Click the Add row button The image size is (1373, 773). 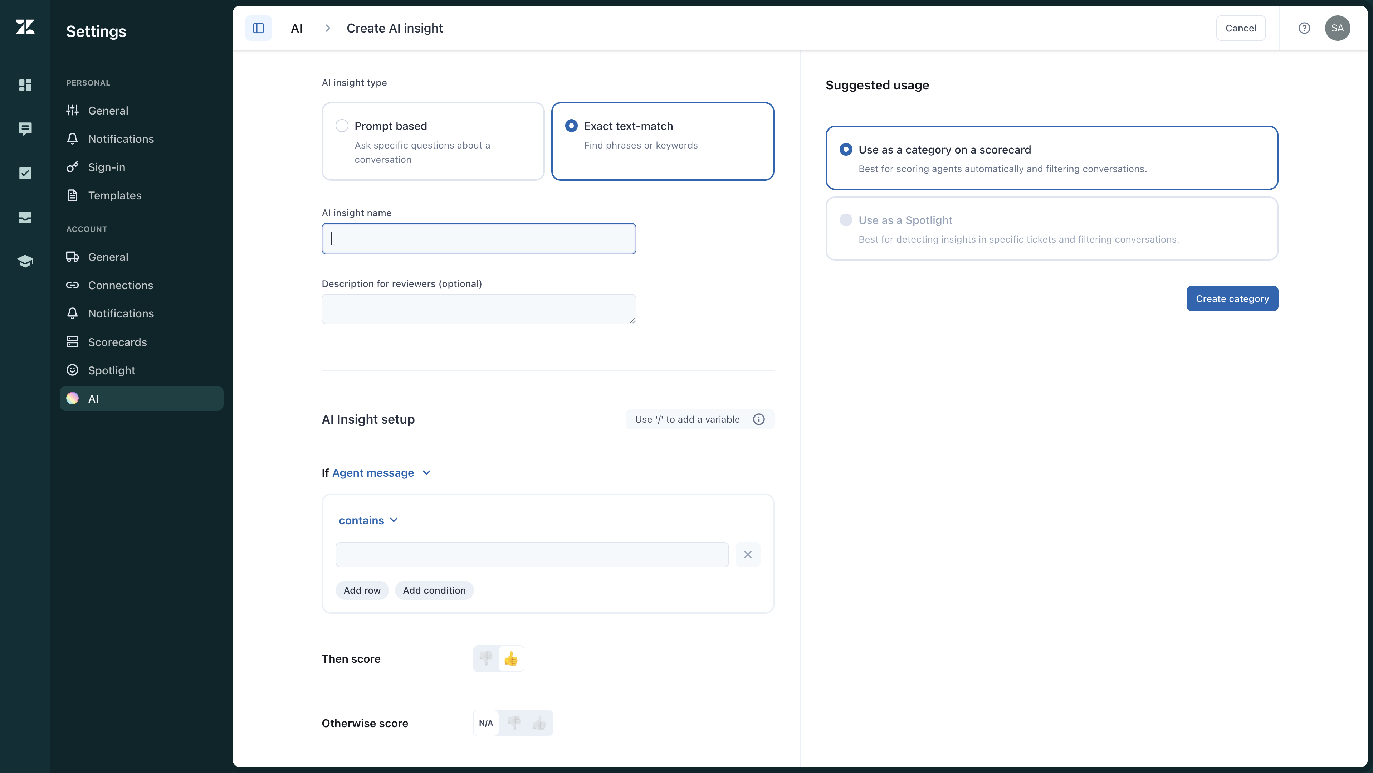362,590
